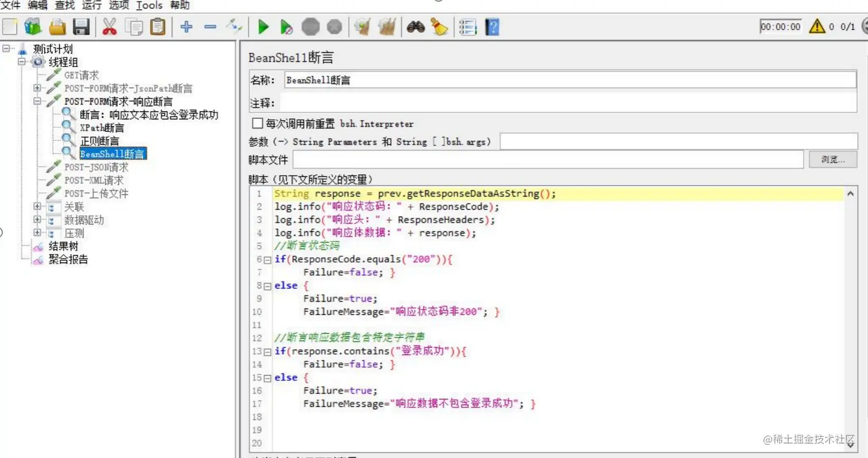Click the 00:00:00 elapsed time display
Viewport: 868px width, 458px height.
[x=781, y=26]
